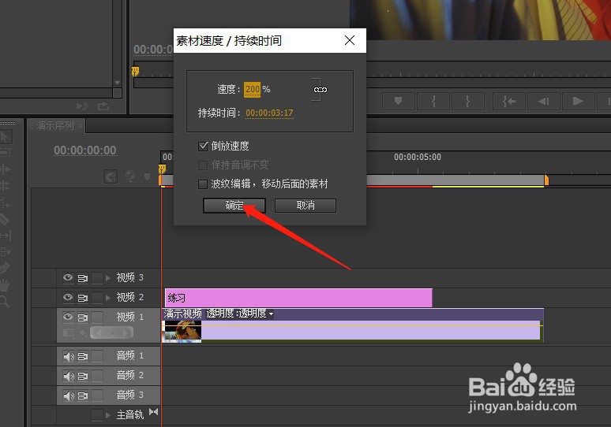Click the source monitor playhead marker
This screenshot has height=427, width=611.
[135, 72]
